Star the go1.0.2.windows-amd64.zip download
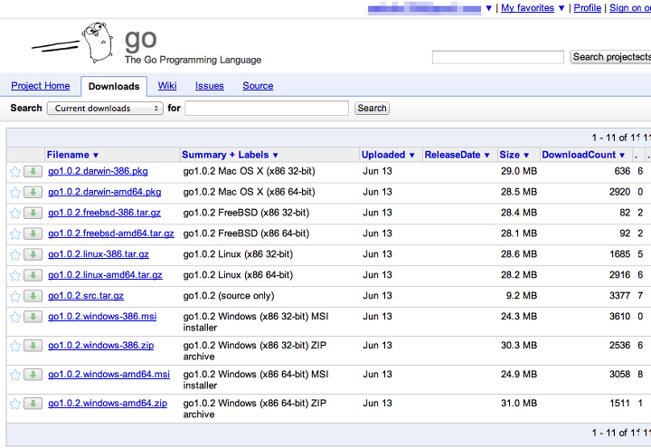Image resolution: width=651 pixels, height=448 pixels. (15, 404)
